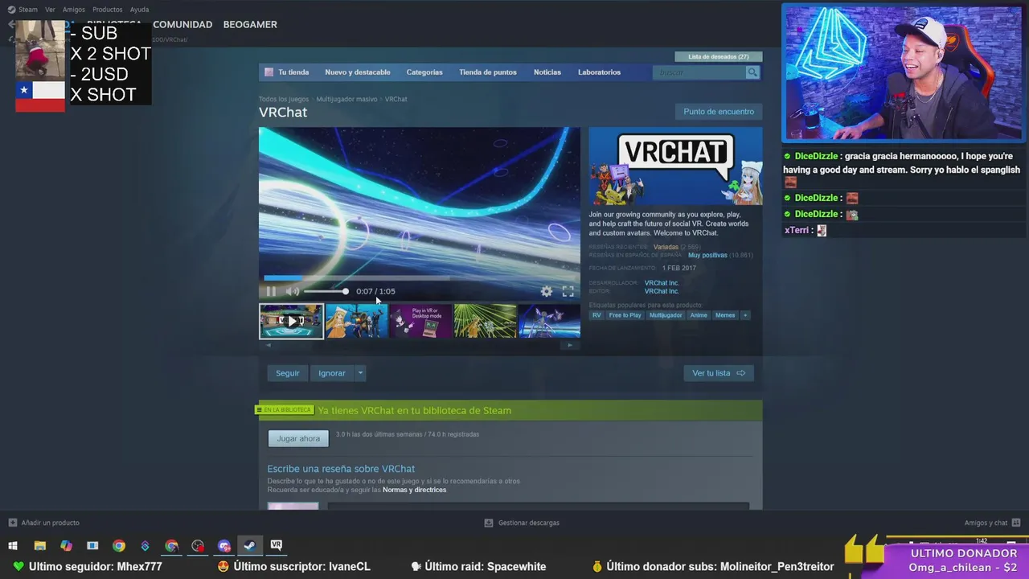
Task: Select the first trailer thumbnail
Action: coord(291,321)
